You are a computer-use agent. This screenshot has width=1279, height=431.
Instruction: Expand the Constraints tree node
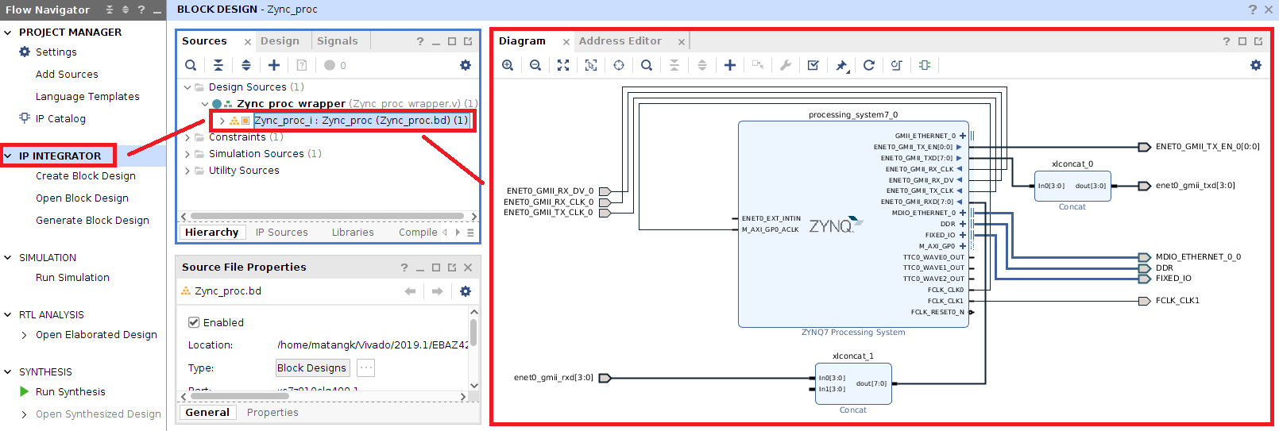click(x=187, y=137)
